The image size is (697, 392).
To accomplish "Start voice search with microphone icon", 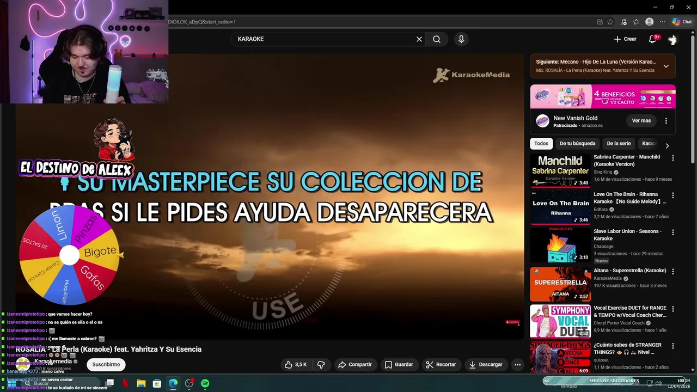I will [461, 39].
